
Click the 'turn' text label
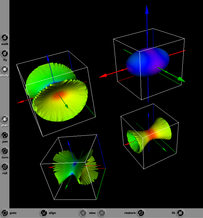(5, 157)
